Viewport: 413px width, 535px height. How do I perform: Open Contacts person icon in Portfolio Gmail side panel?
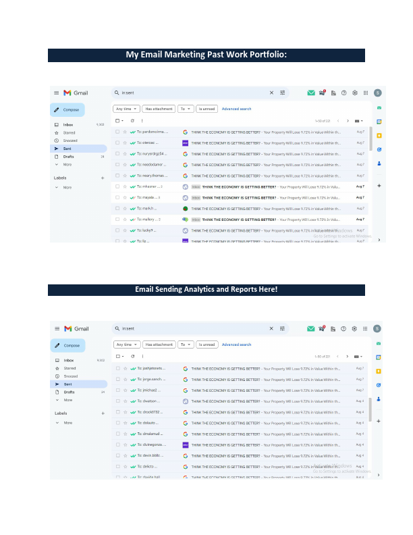(x=379, y=163)
